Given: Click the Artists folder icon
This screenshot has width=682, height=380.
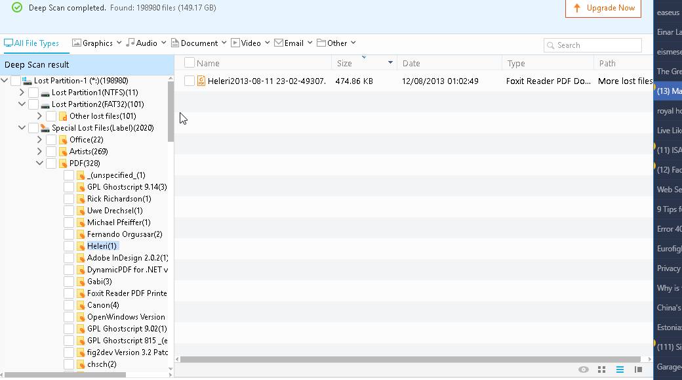Looking at the screenshot, I should click(x=63, y=152).
